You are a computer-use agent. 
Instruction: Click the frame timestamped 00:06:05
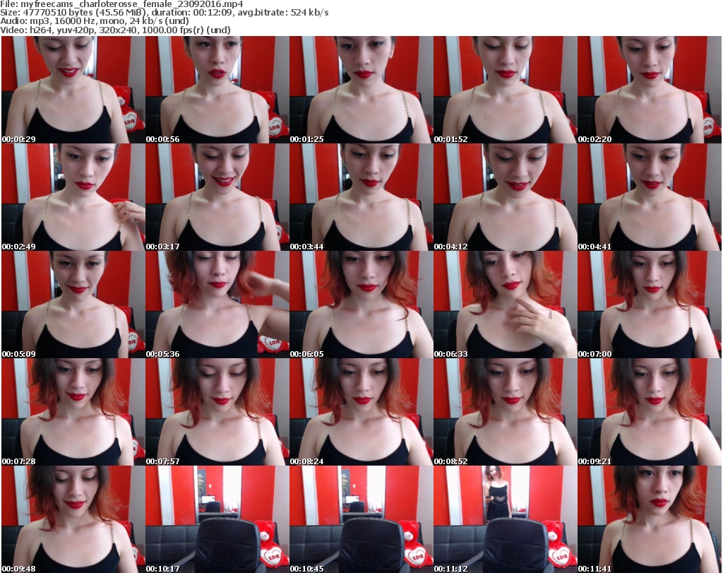[361, 305]
